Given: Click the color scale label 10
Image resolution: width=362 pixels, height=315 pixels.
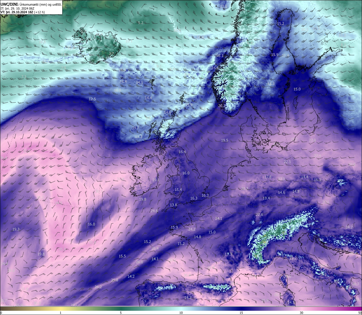Looking at the screenshot, I should tap(181, 313).
